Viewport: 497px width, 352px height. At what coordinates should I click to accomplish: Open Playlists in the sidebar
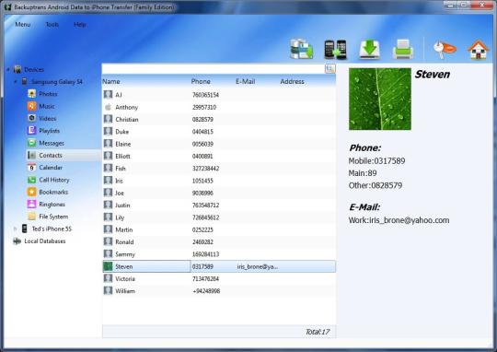click(x=49, y=131)
